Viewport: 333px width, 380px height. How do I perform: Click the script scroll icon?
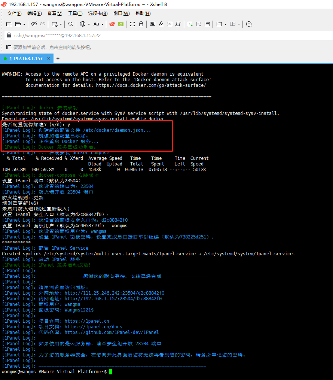click(x=178, y=24)
